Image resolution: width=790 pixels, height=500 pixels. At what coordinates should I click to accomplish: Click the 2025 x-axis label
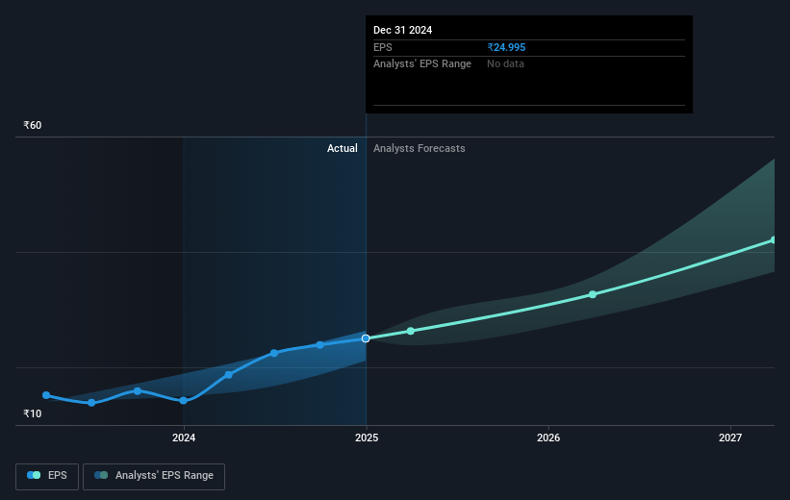[367, 437]
